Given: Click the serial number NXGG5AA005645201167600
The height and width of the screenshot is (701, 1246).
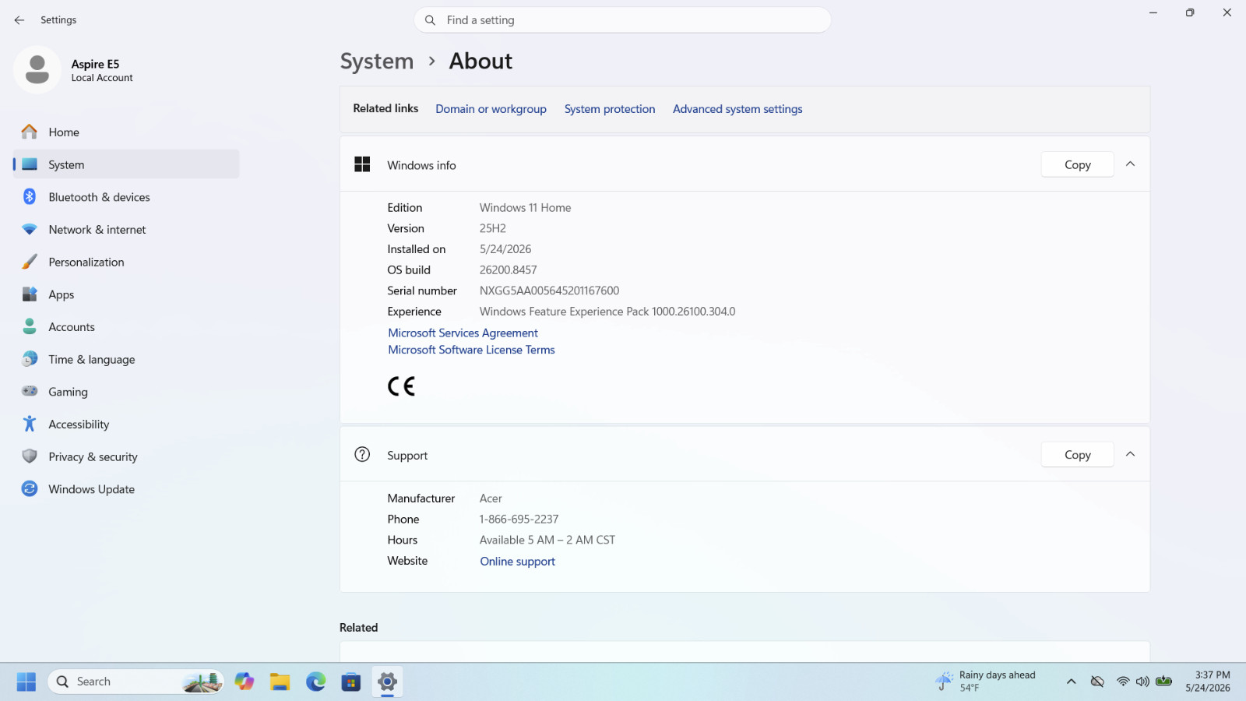Looking at the screenshot, I should (550, 291).
